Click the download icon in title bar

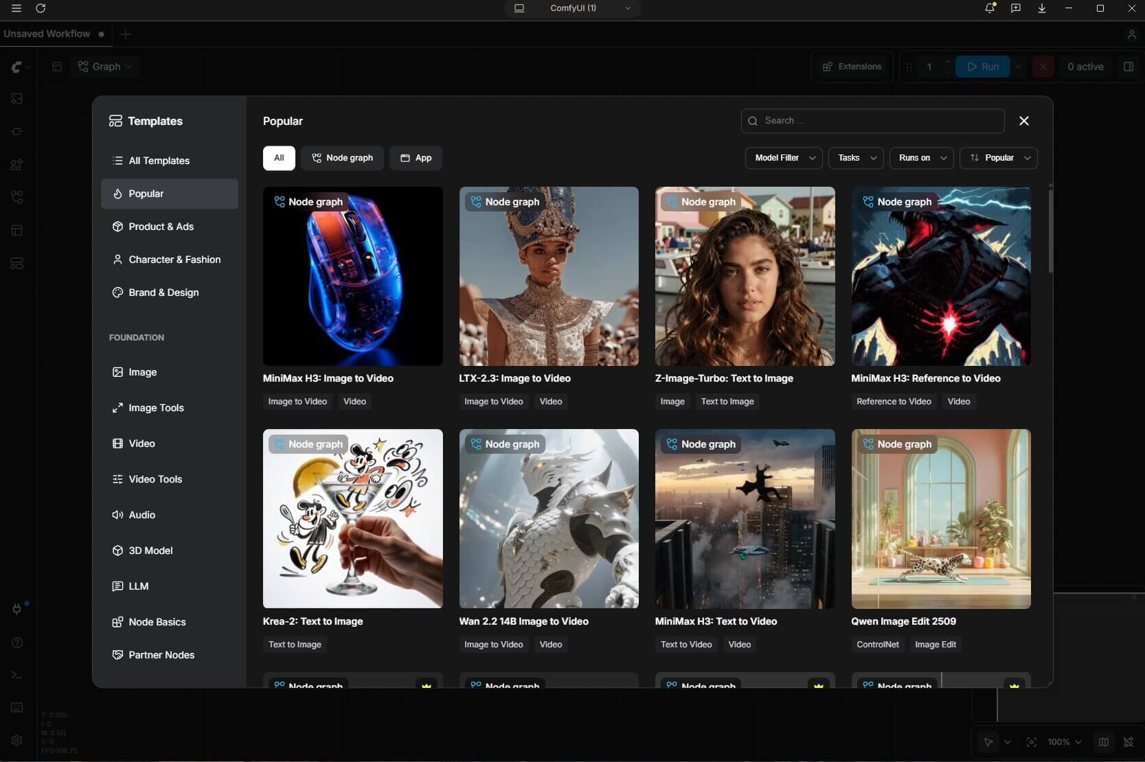point(1042,8)
